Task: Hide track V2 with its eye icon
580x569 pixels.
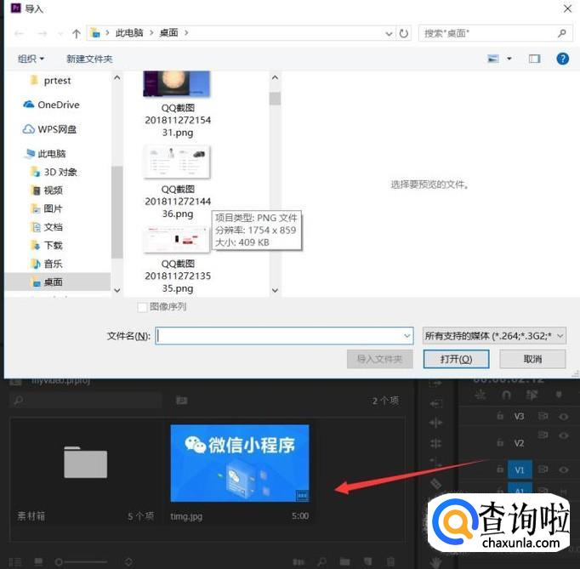Action: [563, 435]
